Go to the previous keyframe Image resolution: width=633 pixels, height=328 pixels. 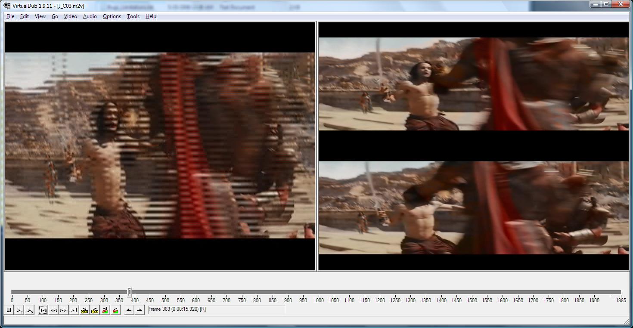tap(84, 310)
